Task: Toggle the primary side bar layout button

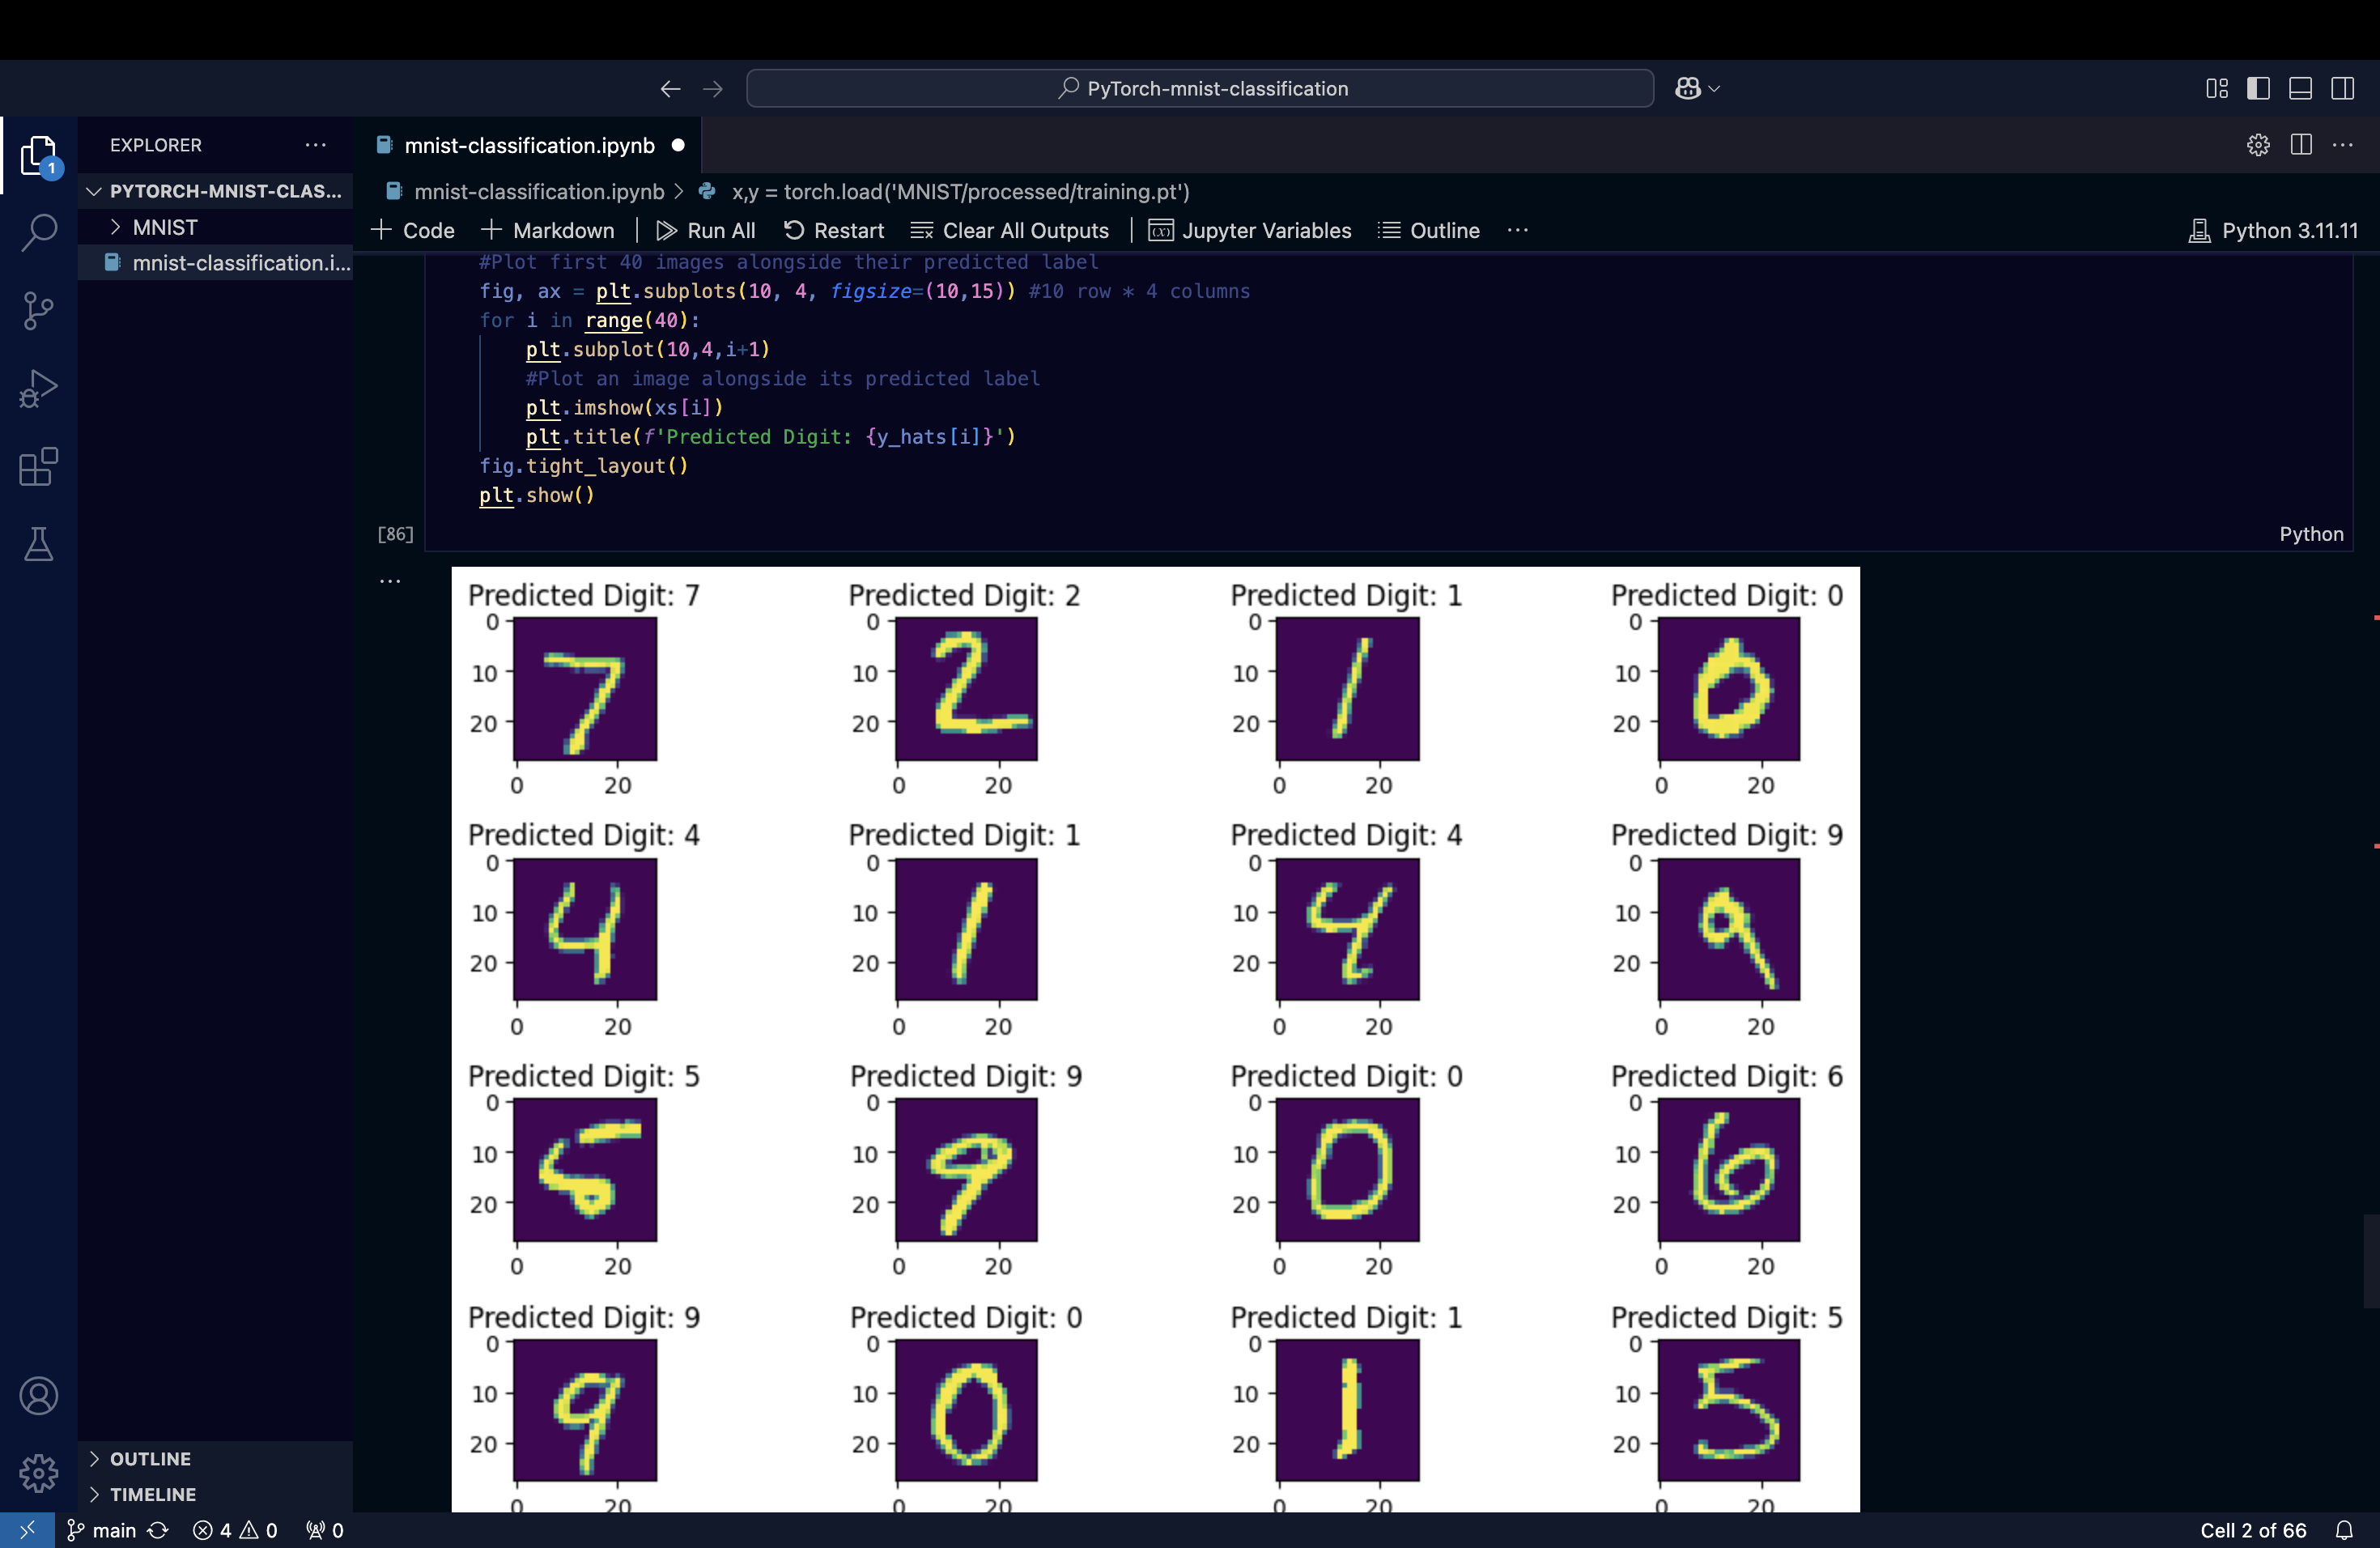Action: pyautogui.click(x=2258, y=88)
